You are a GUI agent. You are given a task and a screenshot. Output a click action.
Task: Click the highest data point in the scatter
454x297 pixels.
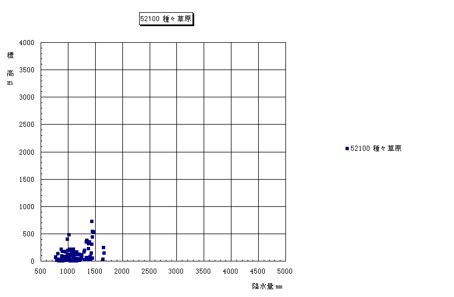click(x=92, y=221)
